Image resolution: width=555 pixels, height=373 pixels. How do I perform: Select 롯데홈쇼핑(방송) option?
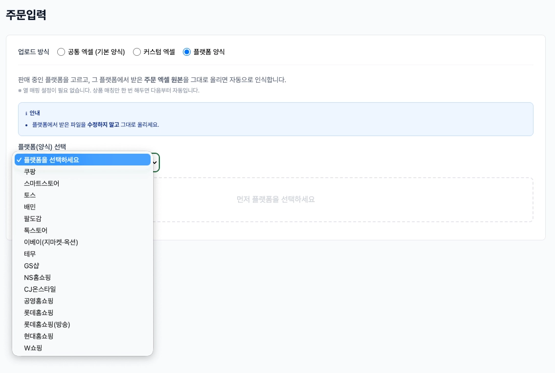(x=83, y=325)
